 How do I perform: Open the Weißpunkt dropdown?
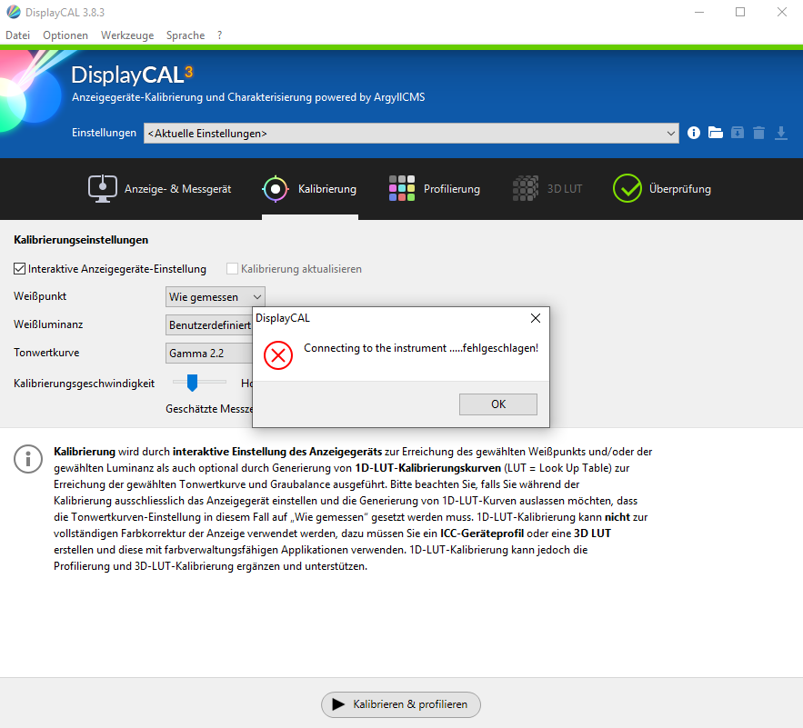pos(216,297)
